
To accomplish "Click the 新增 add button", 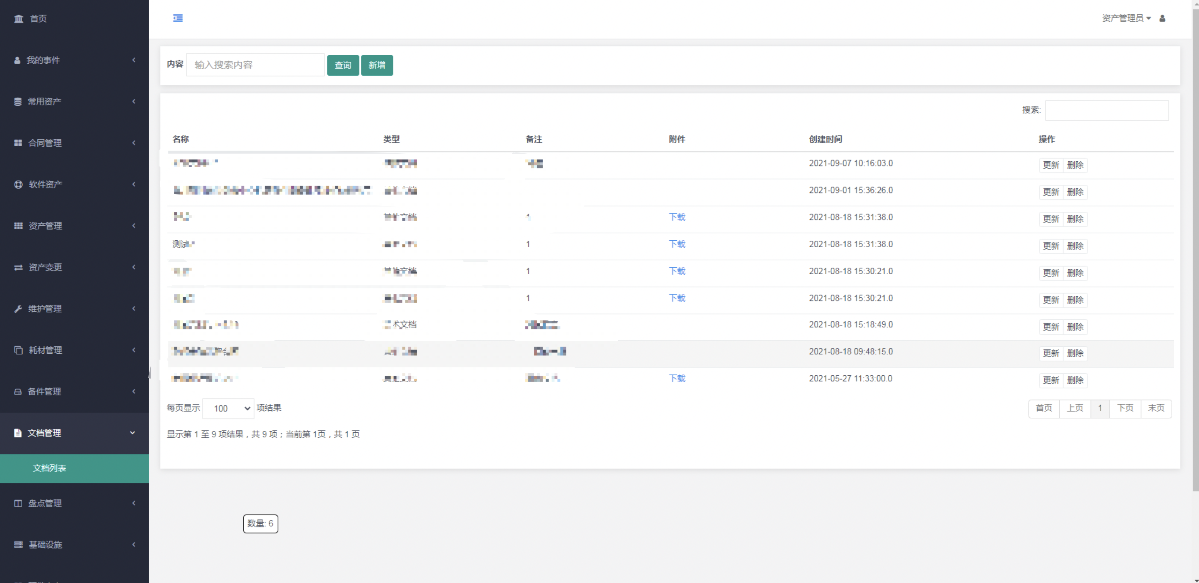I will 377,65.
